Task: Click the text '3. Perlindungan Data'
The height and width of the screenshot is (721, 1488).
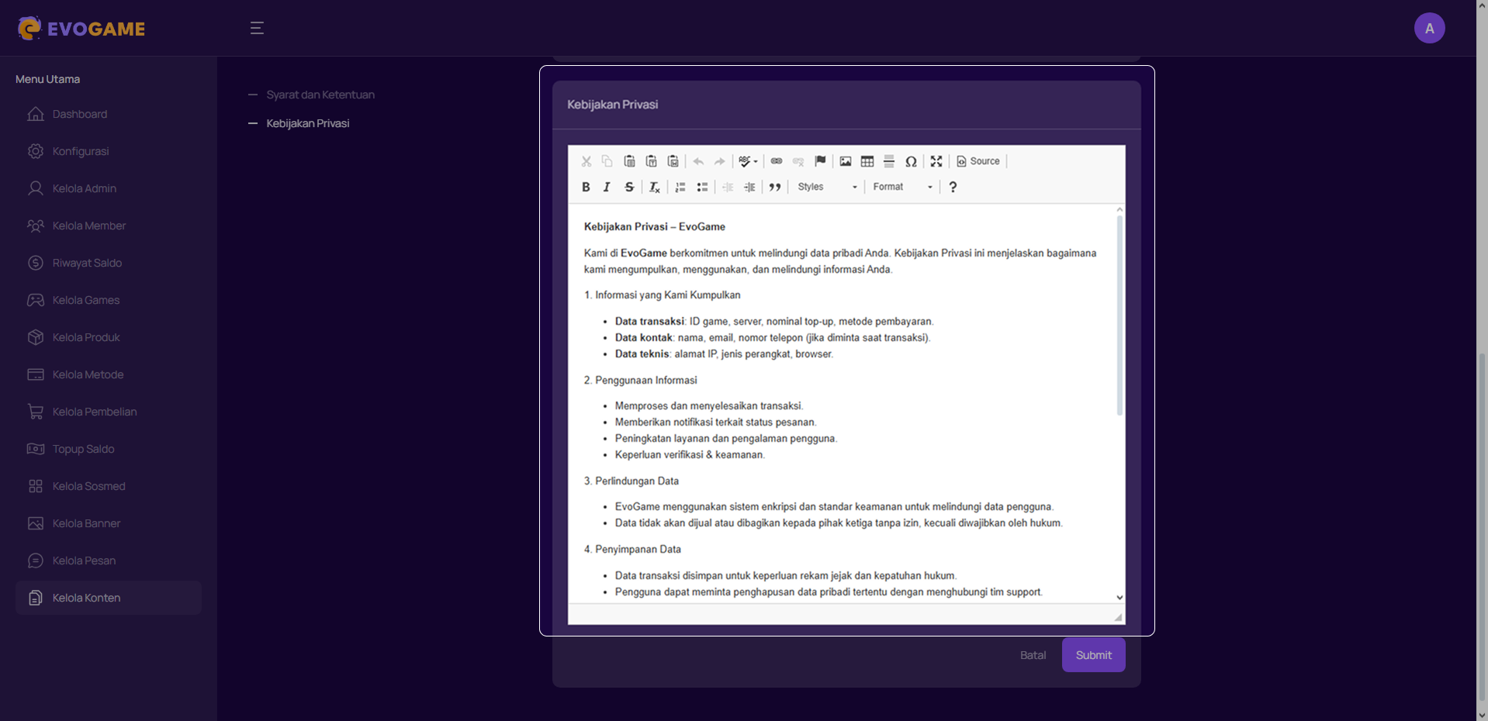Action: 631,481
